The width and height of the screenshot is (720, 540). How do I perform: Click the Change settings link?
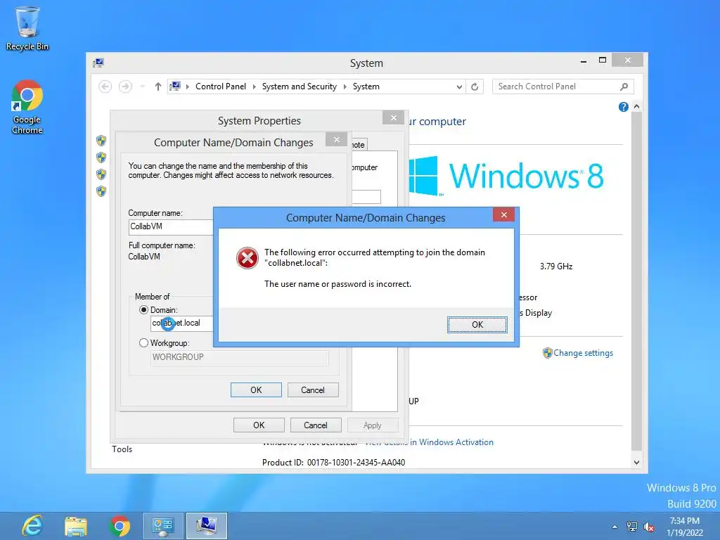tap(583, 353)
